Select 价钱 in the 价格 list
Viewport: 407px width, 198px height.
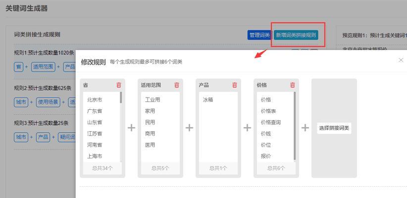266,134
